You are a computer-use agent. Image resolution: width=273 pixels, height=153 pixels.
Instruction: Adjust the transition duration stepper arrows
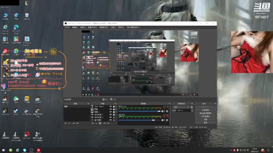tap(192, 110)
